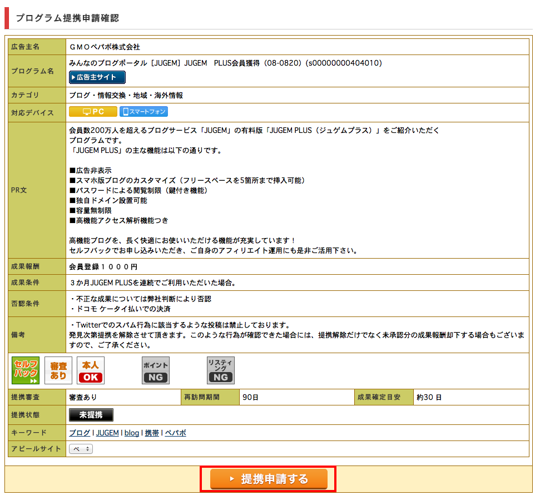The image size is (540, 500).
Task: Open the 広告主サイト button
Action: click(97, 77)
